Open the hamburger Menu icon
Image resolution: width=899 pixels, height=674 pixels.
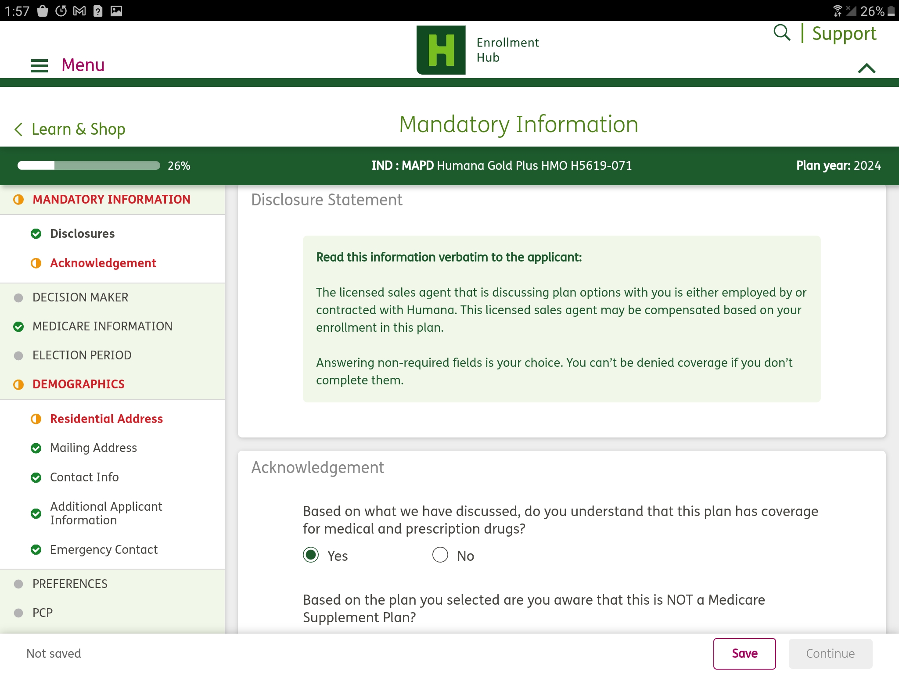click(x=39, y=66)
